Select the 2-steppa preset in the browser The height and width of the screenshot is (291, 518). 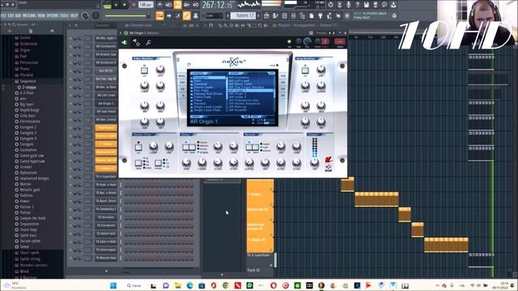(x=29, y=87)
